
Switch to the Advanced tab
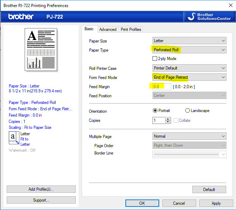108,29
